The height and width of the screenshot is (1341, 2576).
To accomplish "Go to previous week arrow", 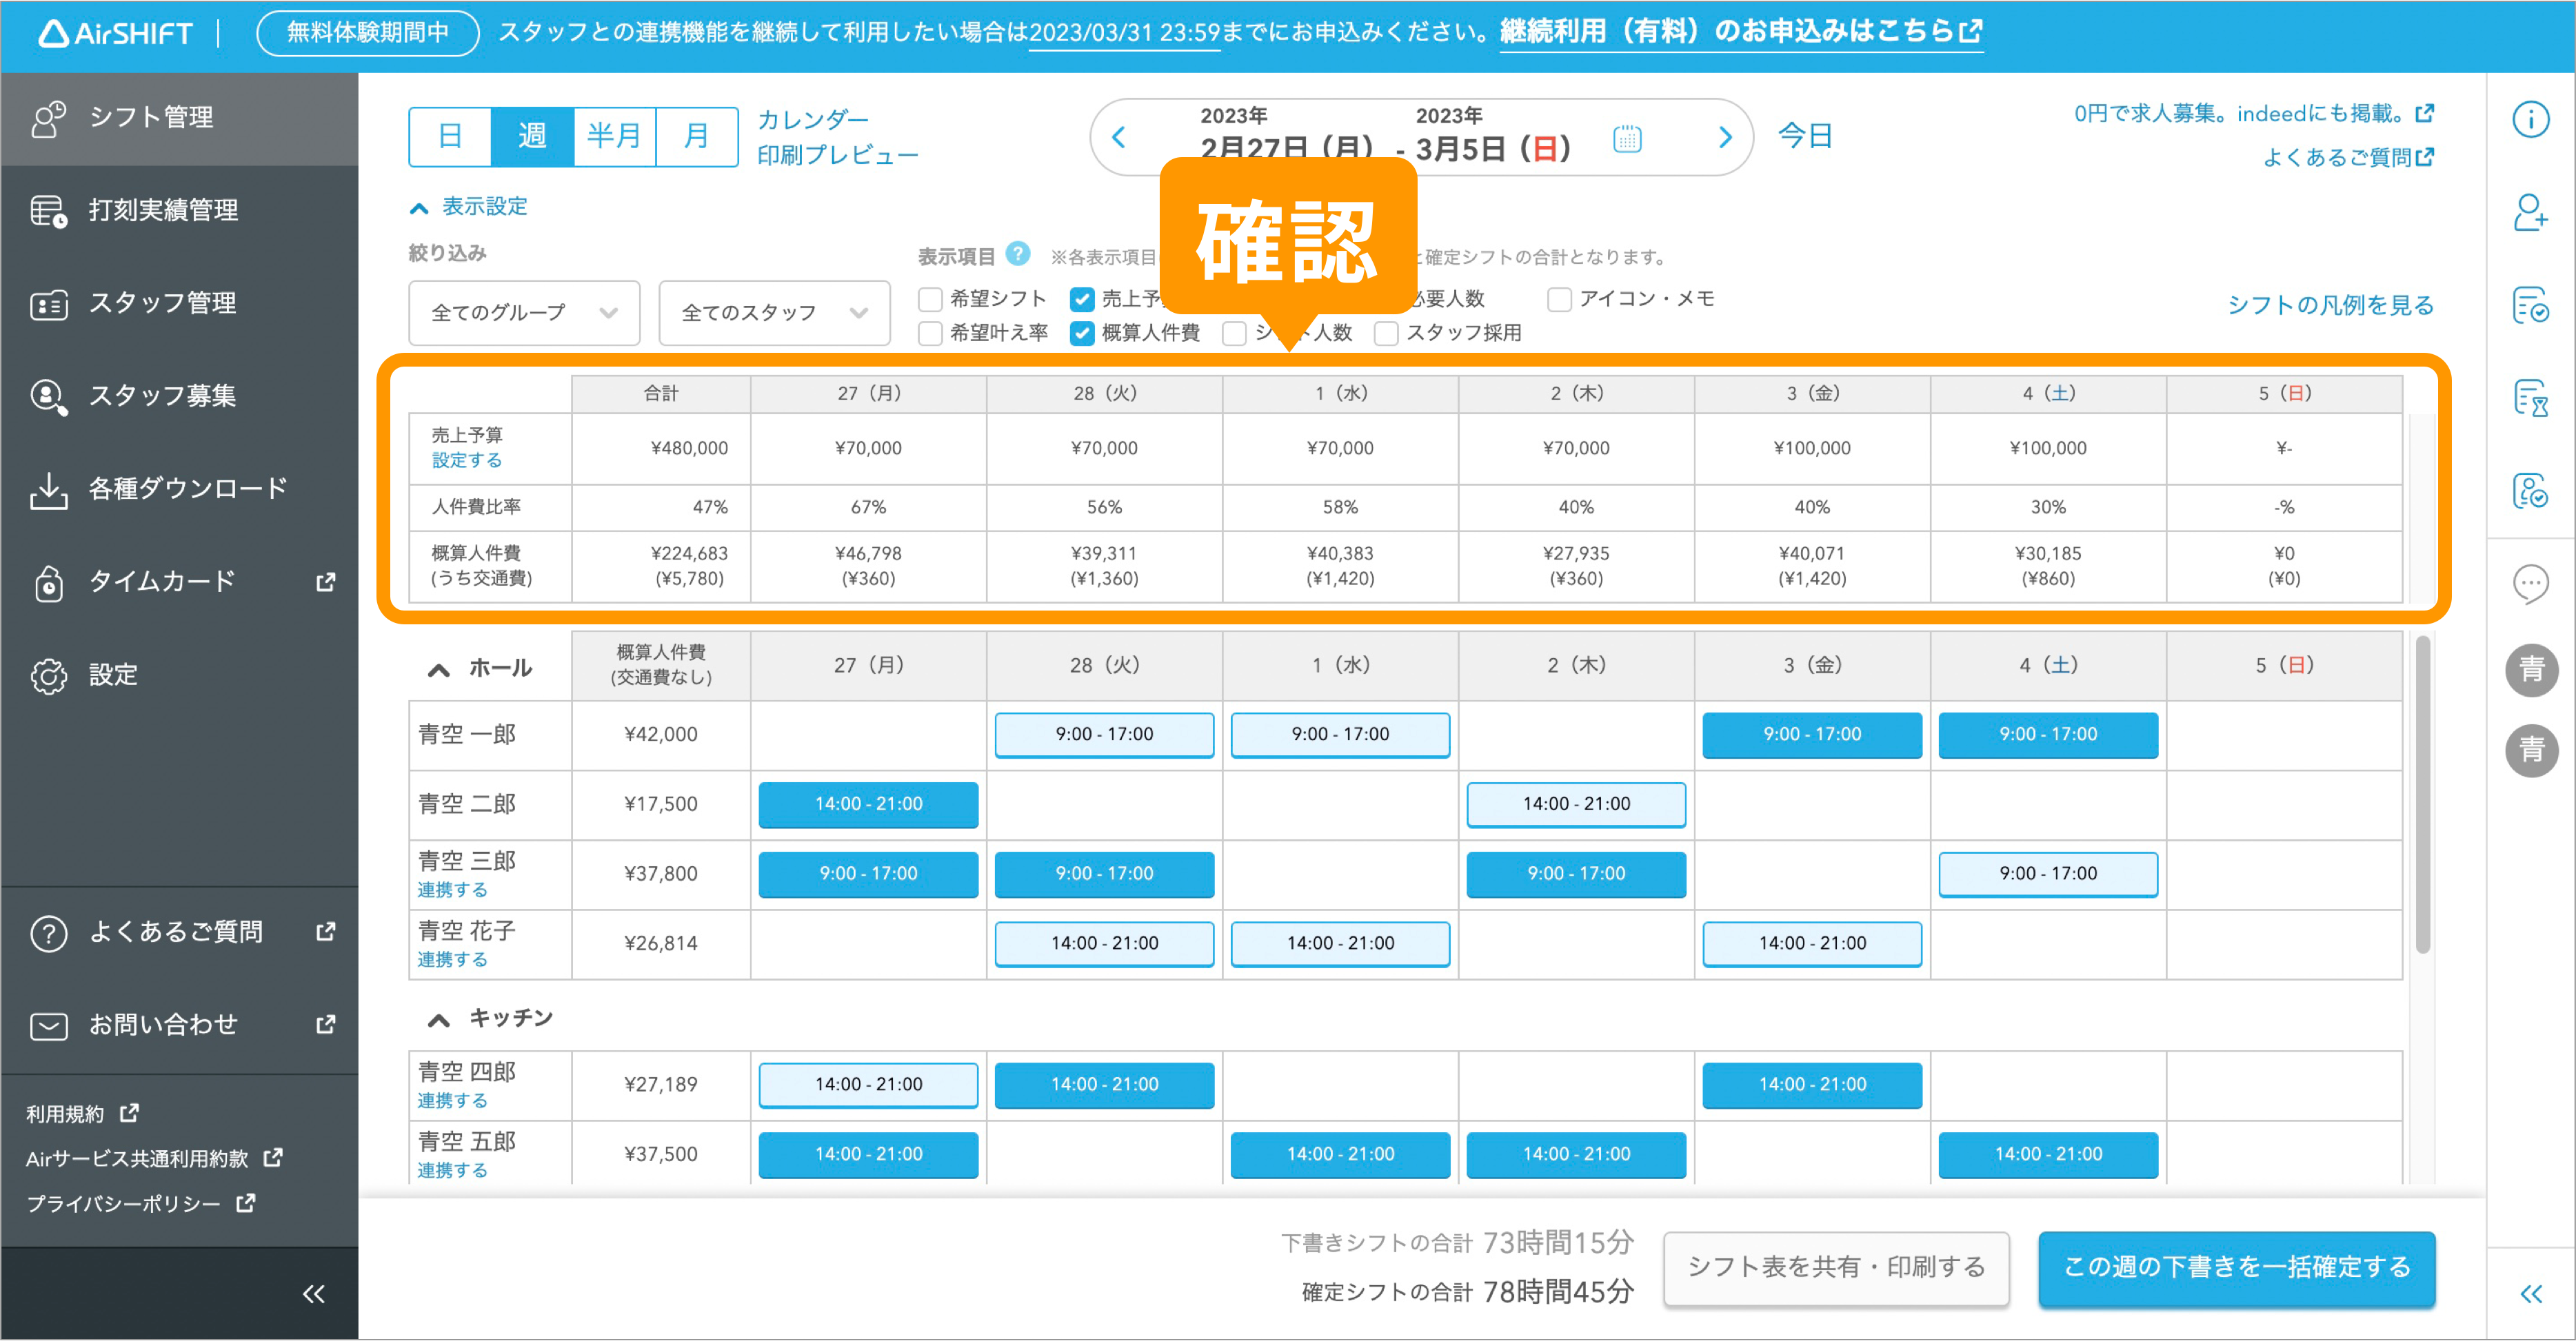I will click(x=1119, y=137).
